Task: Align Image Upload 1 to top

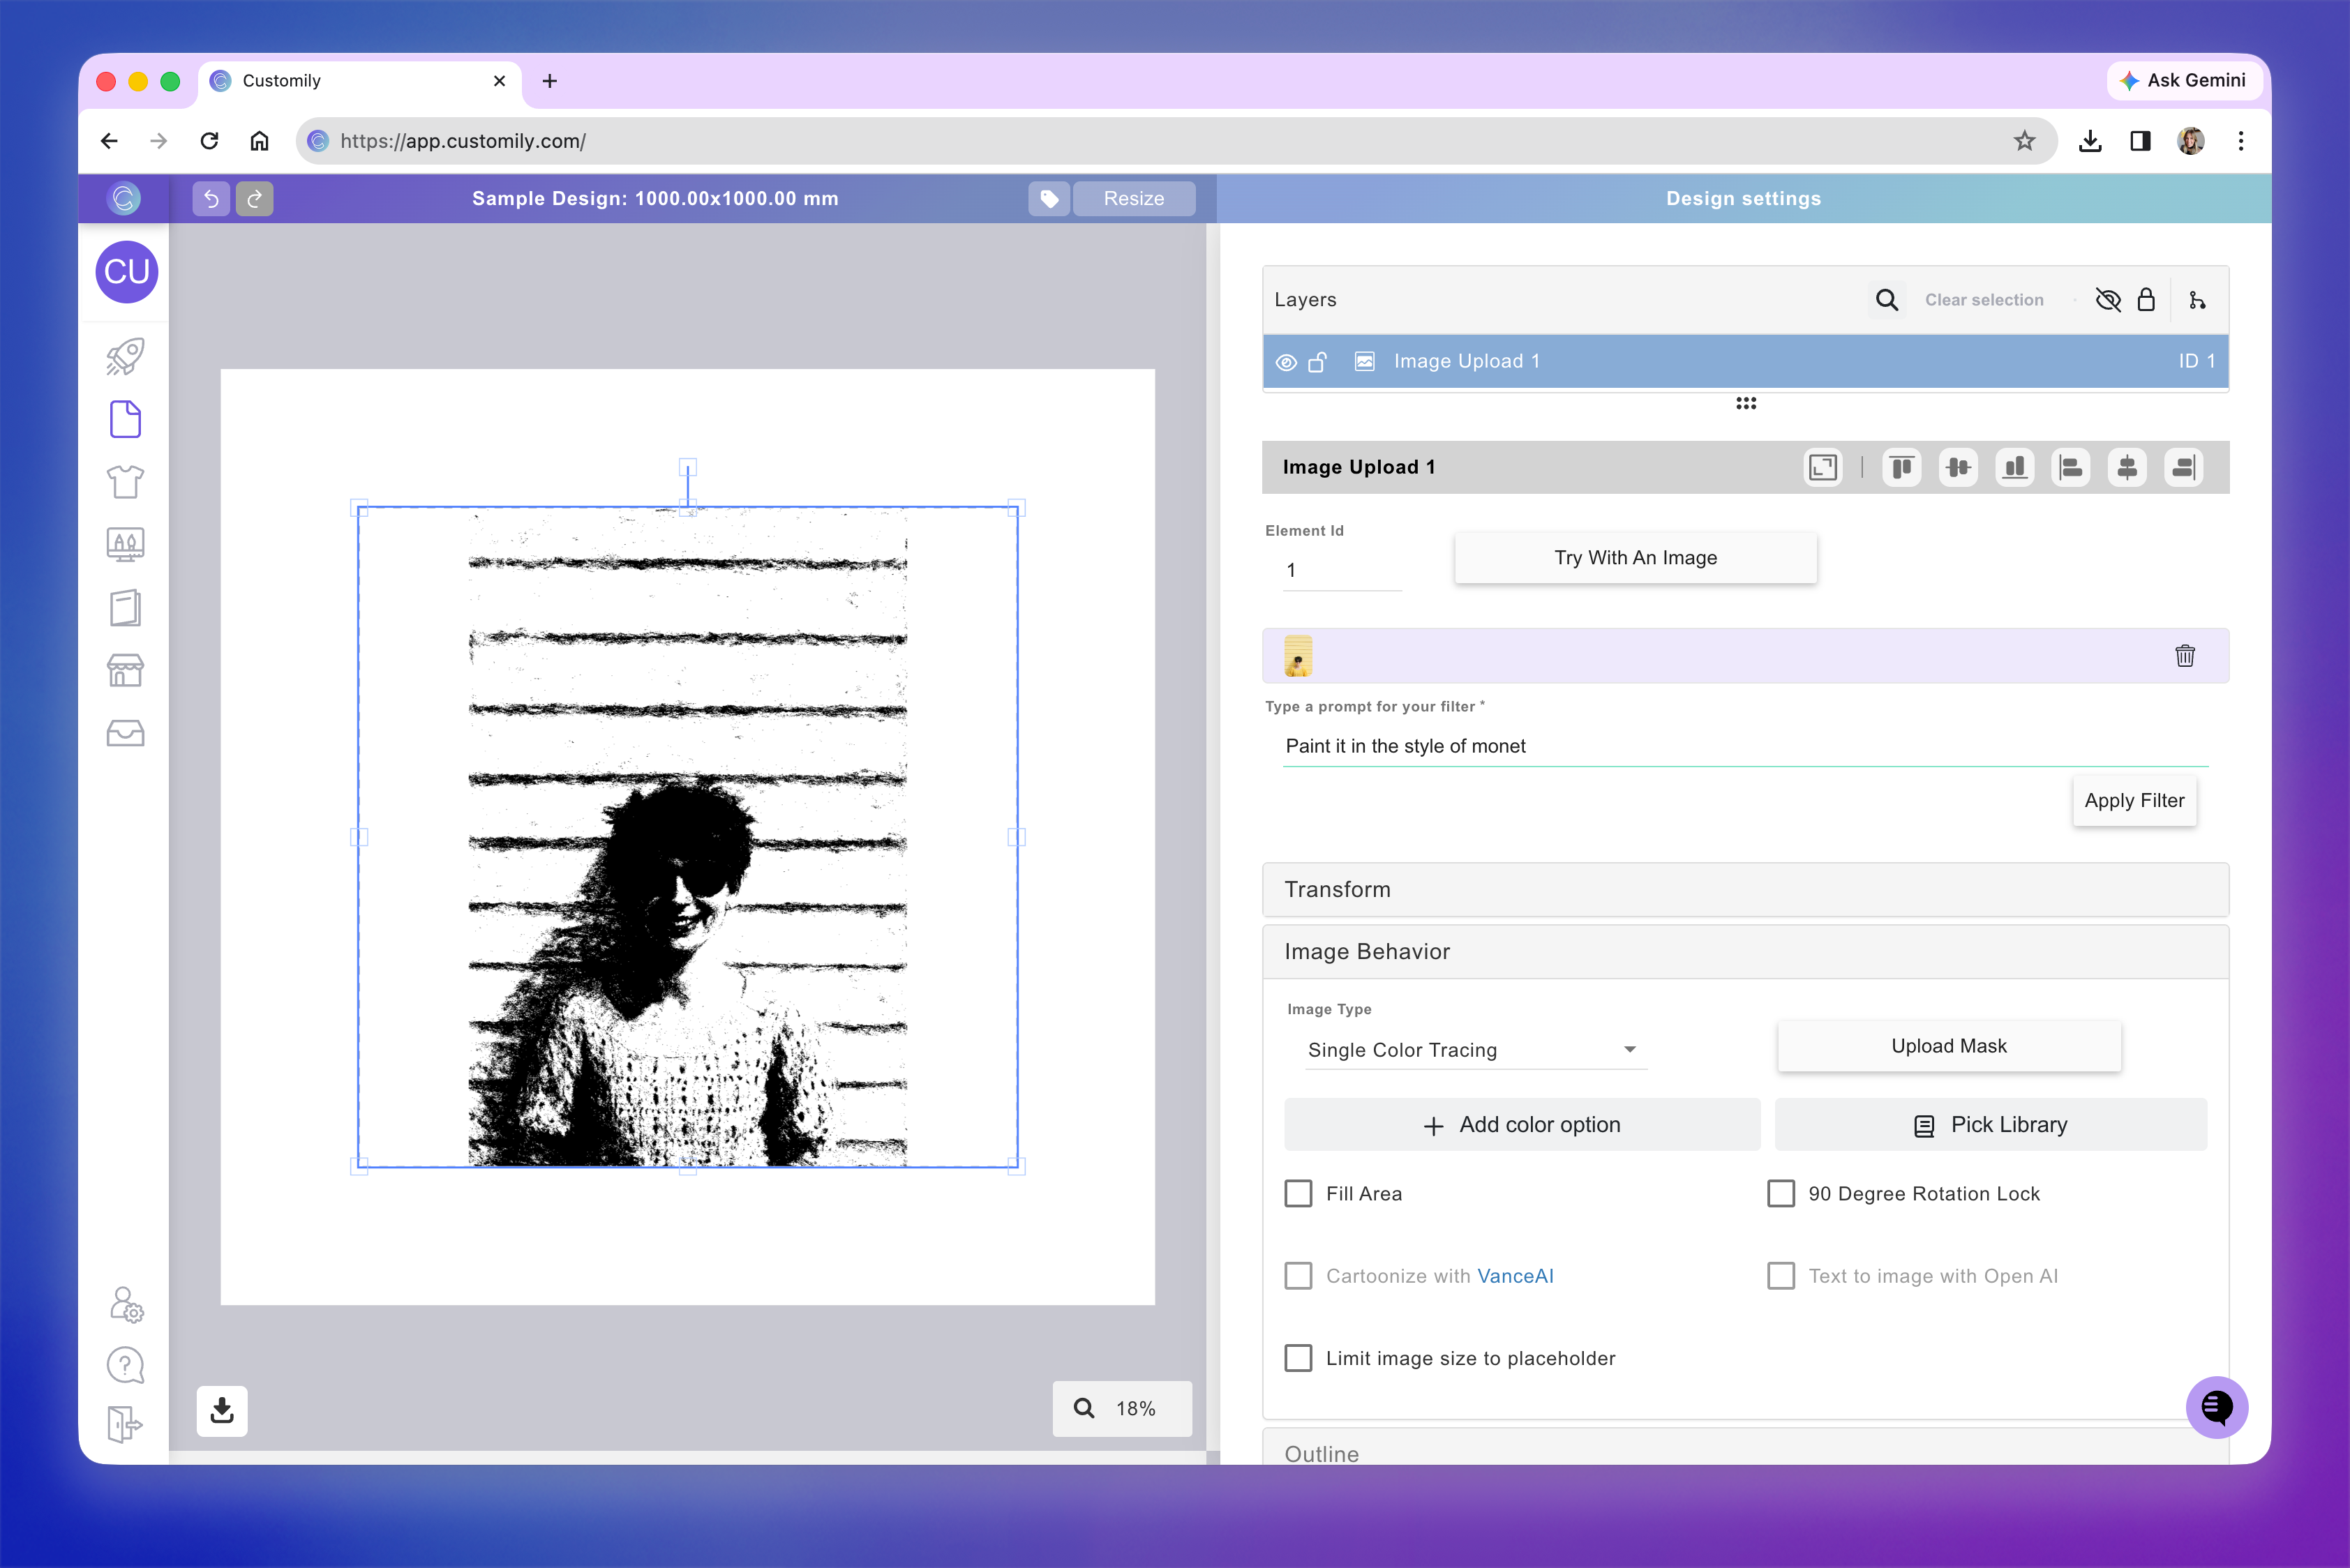Action: (x=1902, y=467)
